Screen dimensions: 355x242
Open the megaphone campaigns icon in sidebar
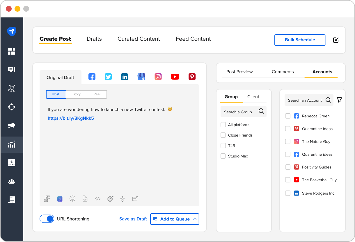tap(12, 126)
